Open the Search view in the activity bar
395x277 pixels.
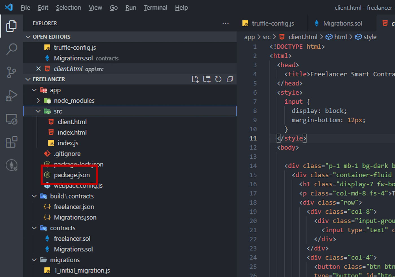pyautogui.click(x=11, y=49)
